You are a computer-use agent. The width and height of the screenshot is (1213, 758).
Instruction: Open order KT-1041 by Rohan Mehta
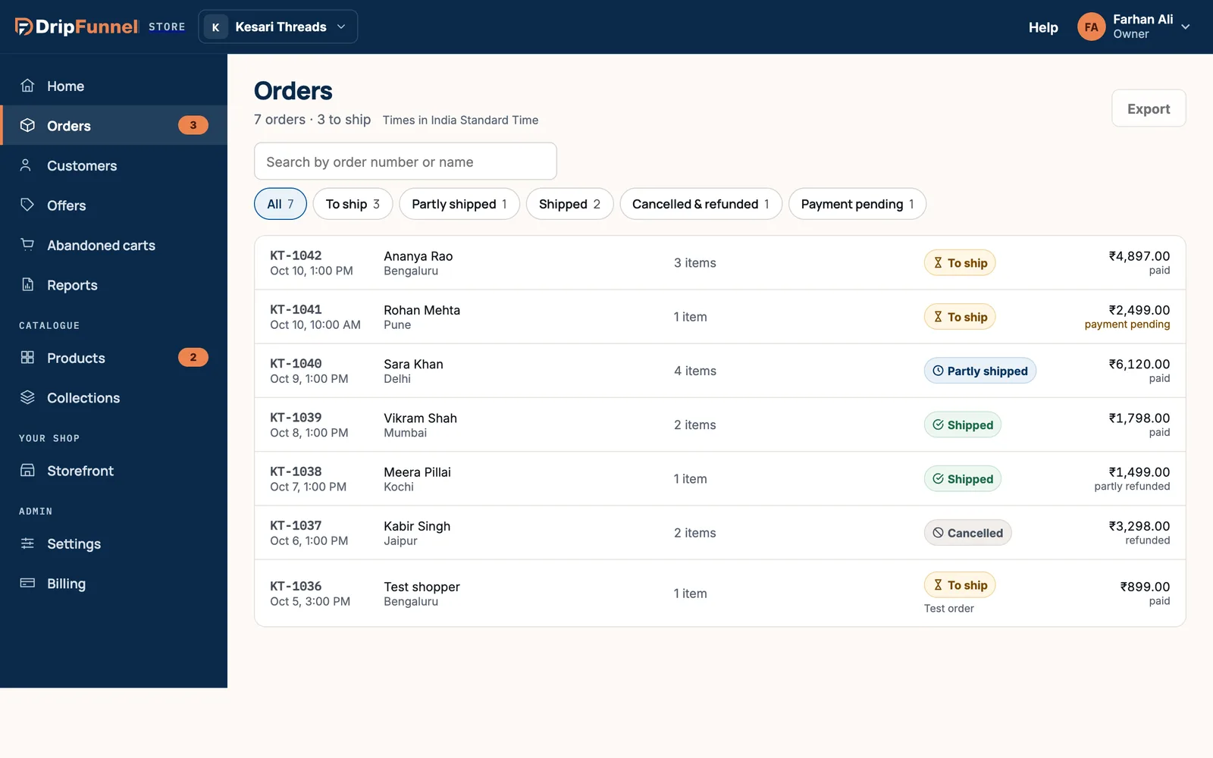(x=720, y=317)
